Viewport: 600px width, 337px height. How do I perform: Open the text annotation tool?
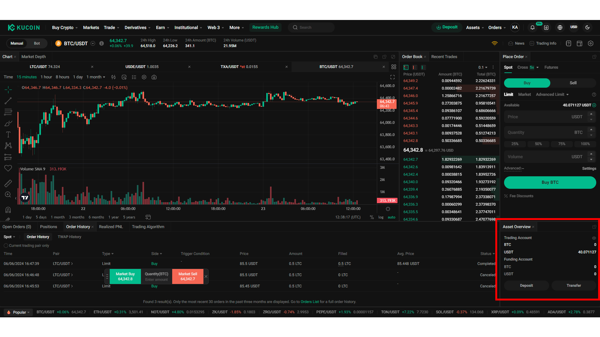click(8, 134)
